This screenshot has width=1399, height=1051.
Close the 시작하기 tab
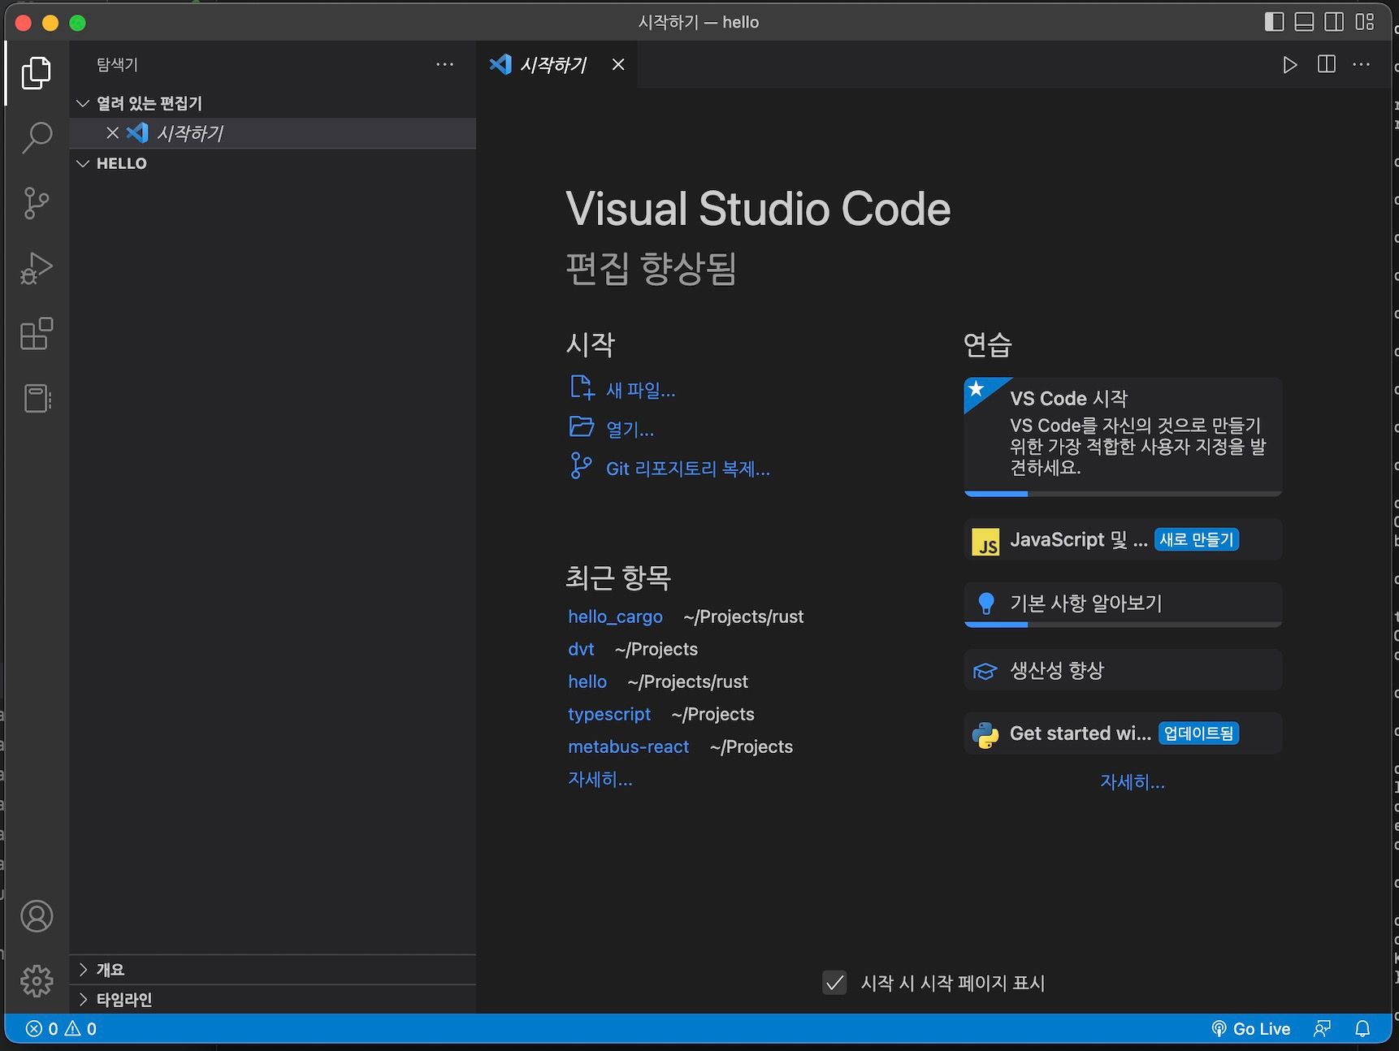coord(618,65)
